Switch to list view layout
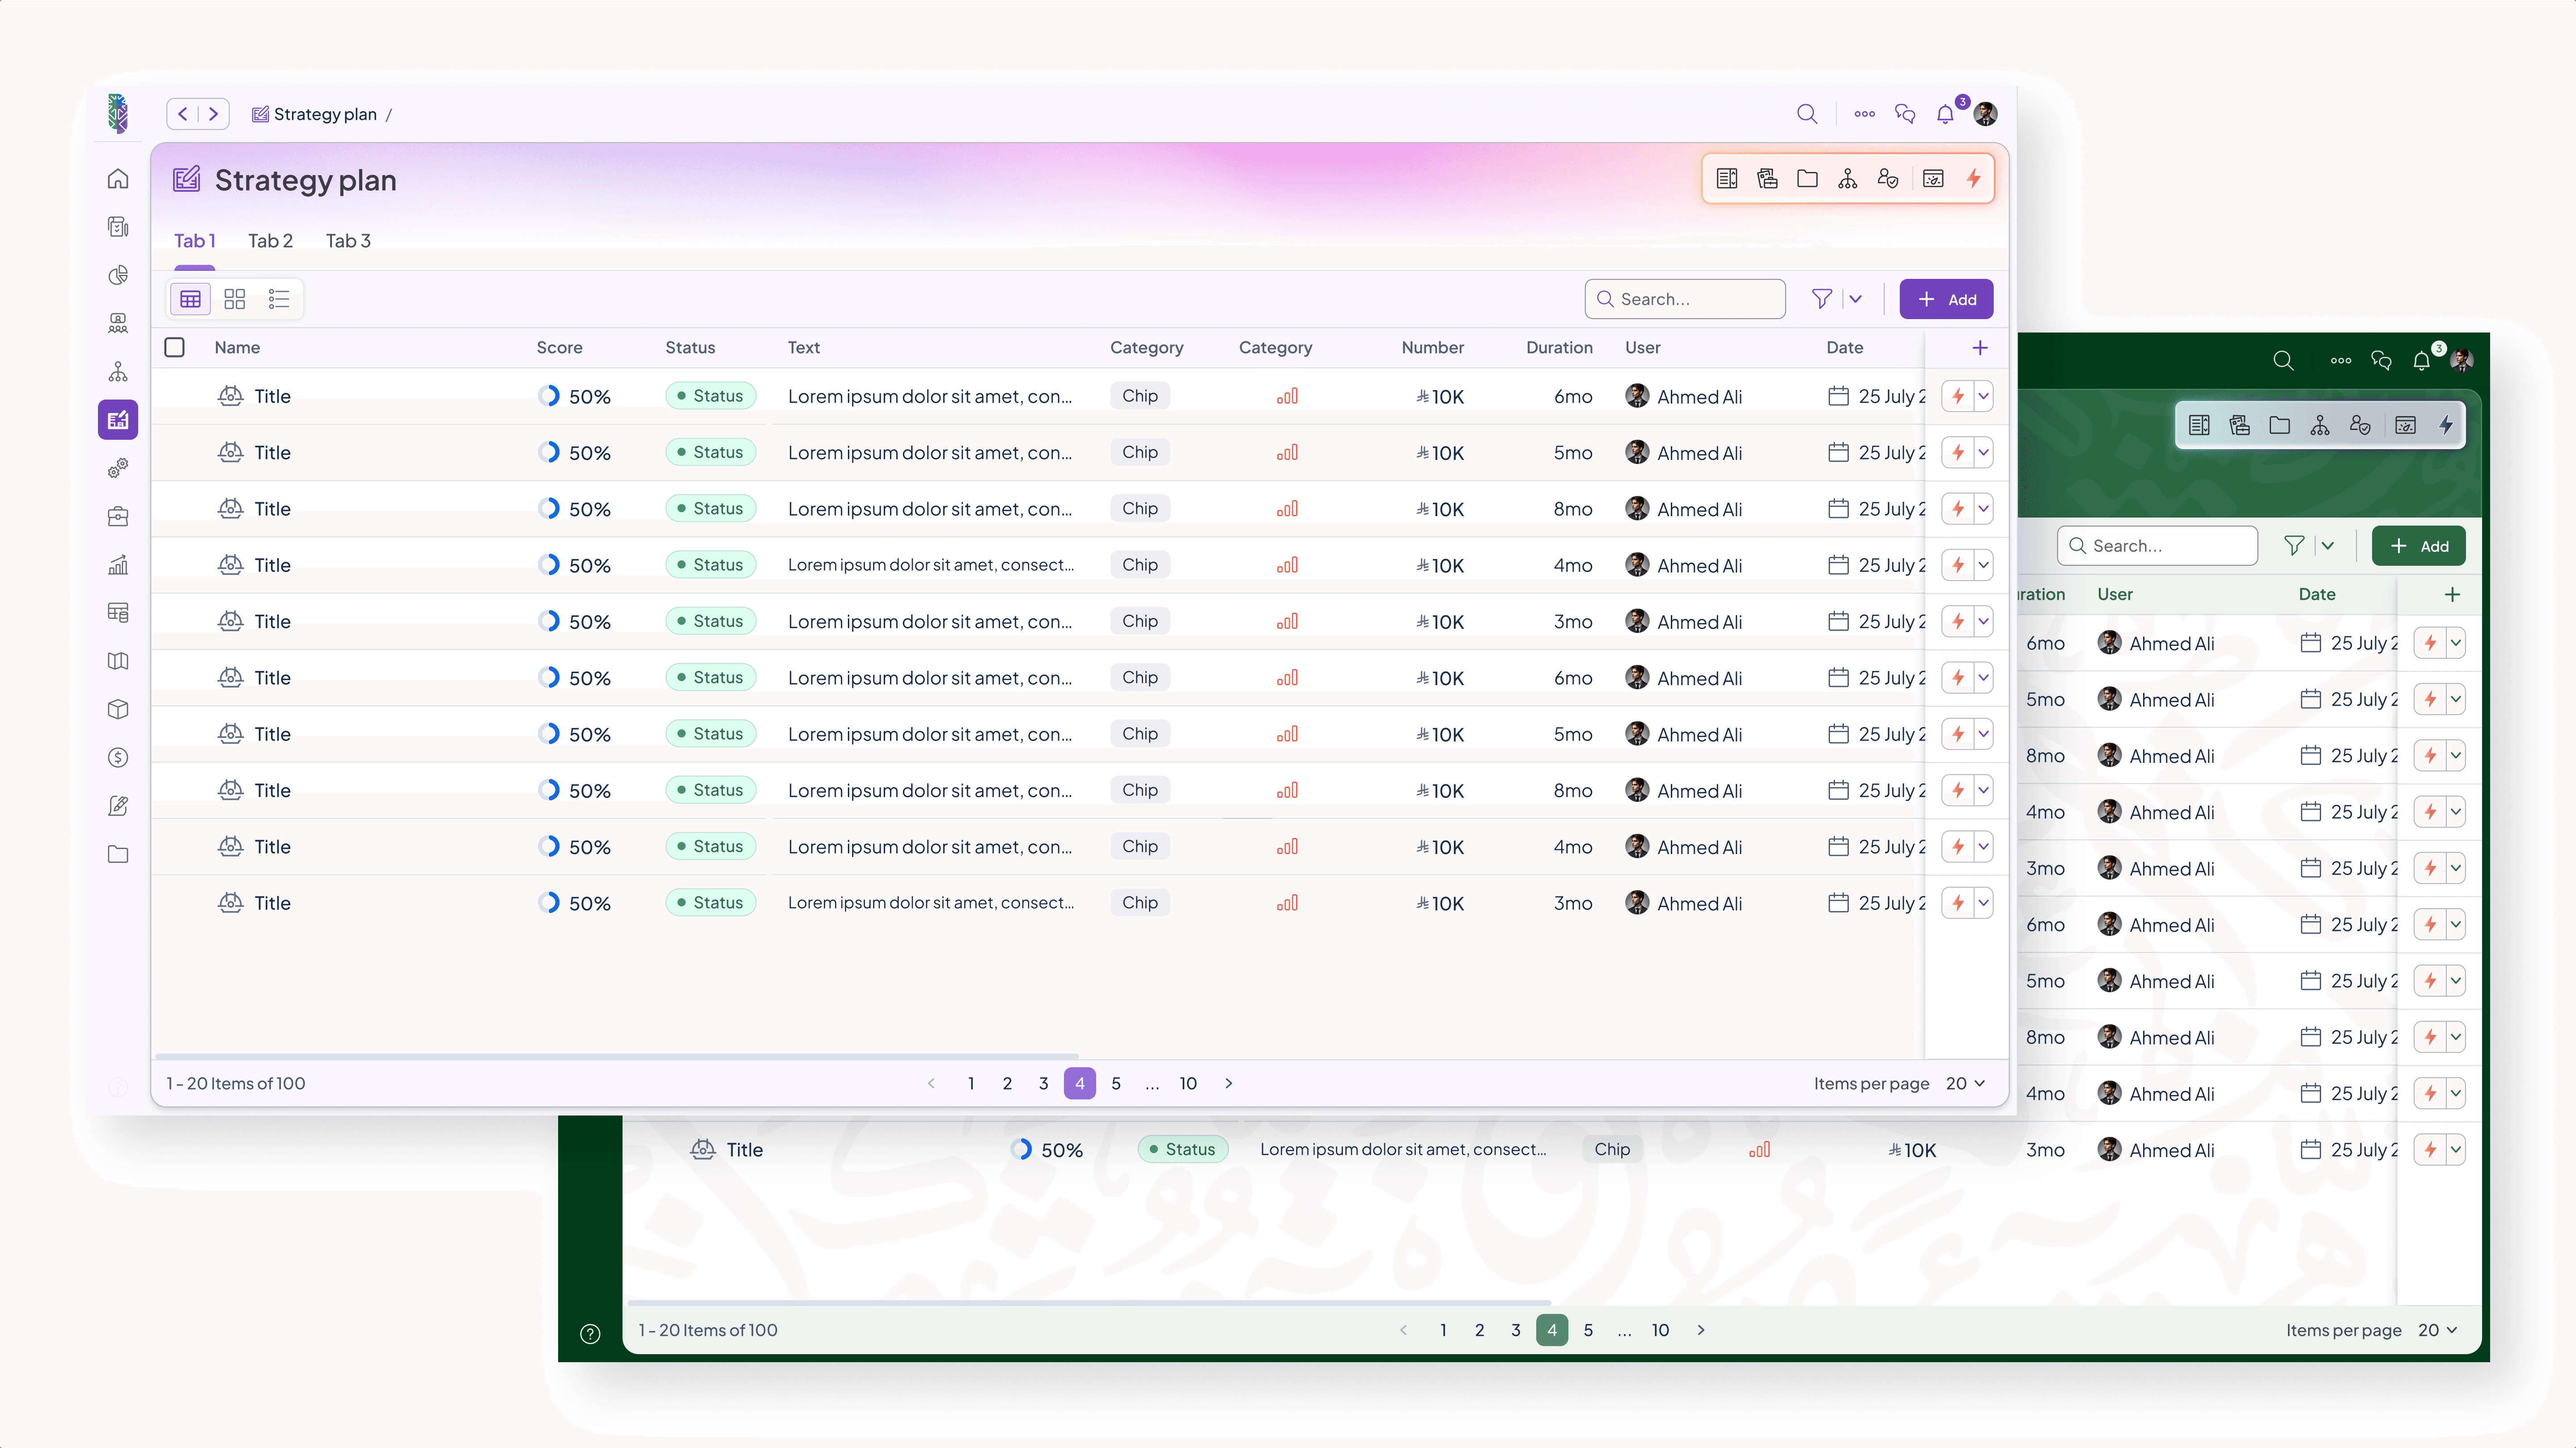The height and width of the screenshot is (1448, 2576). tap(278, 299)
